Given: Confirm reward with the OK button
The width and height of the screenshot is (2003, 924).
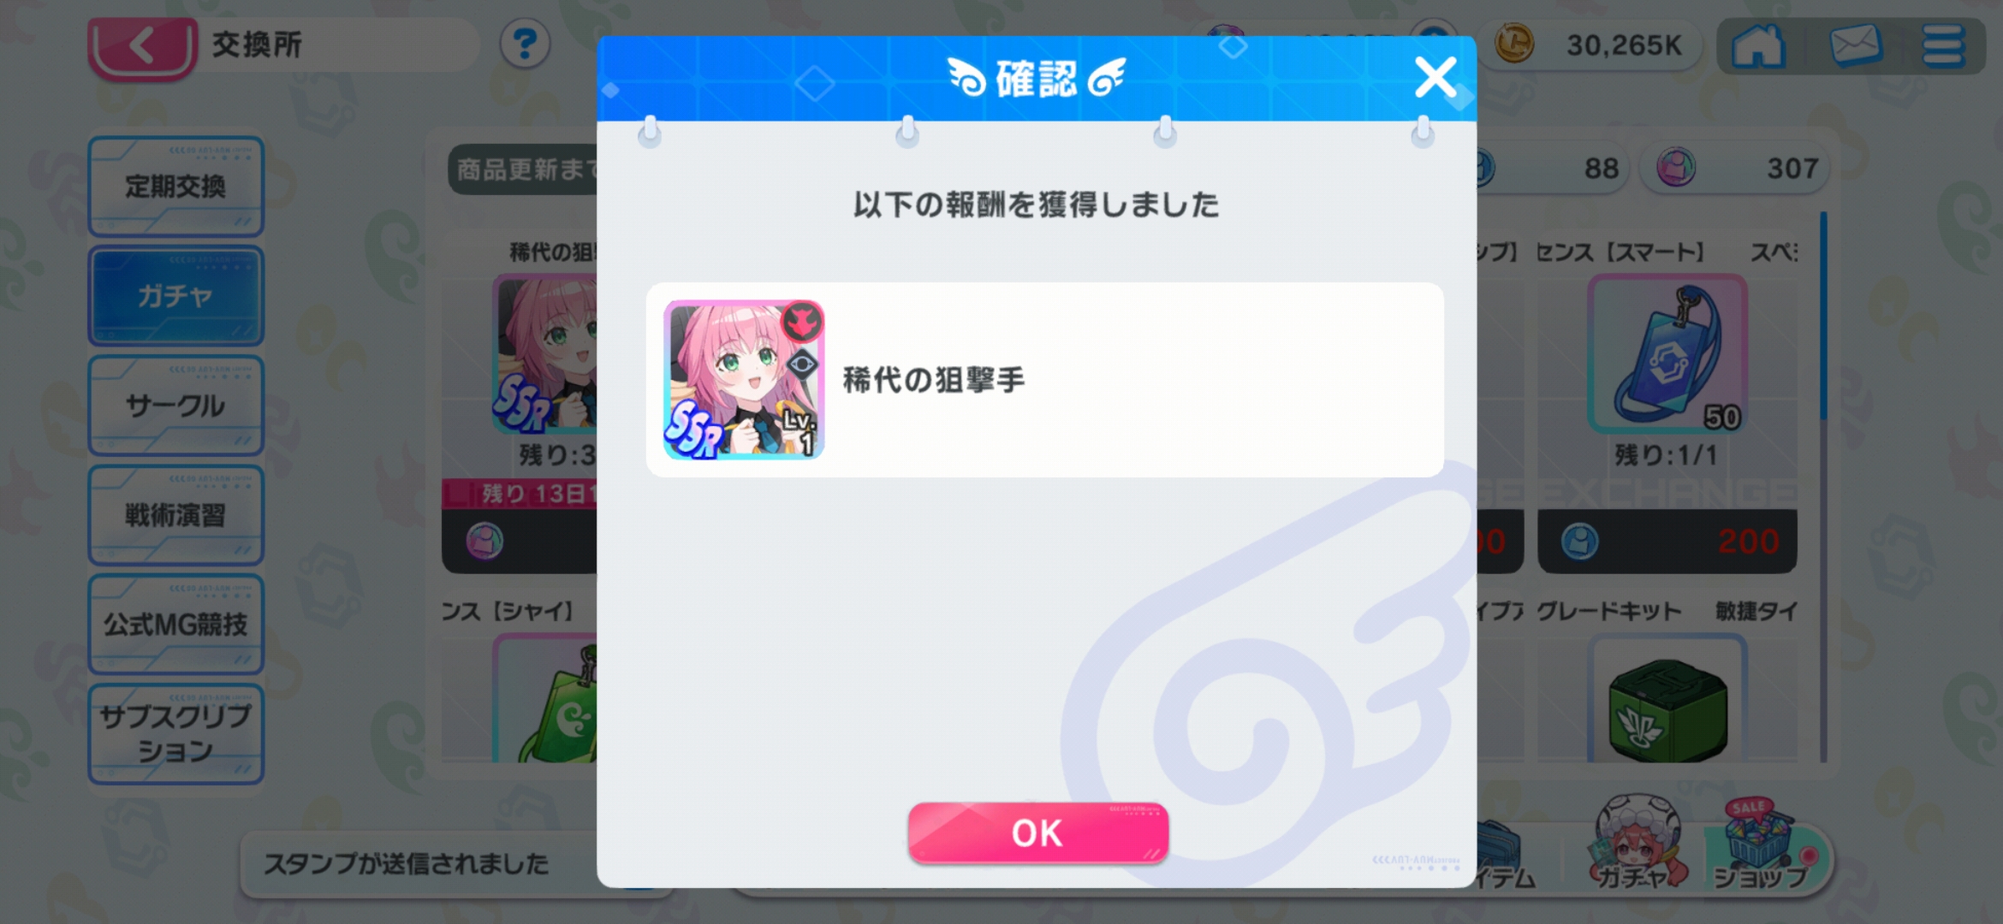Looking at the screenshot, I should click(x=1037, y=832).
